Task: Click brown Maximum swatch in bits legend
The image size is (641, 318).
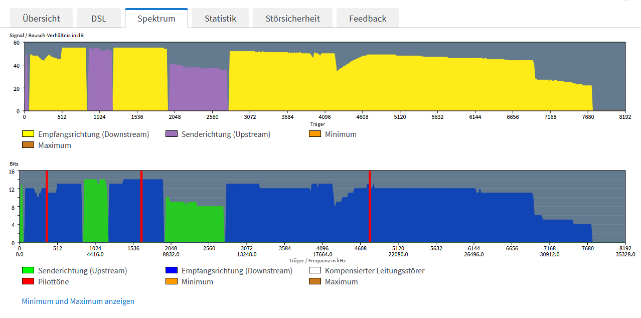Action: pyautogui.click(x=315, y=282)
